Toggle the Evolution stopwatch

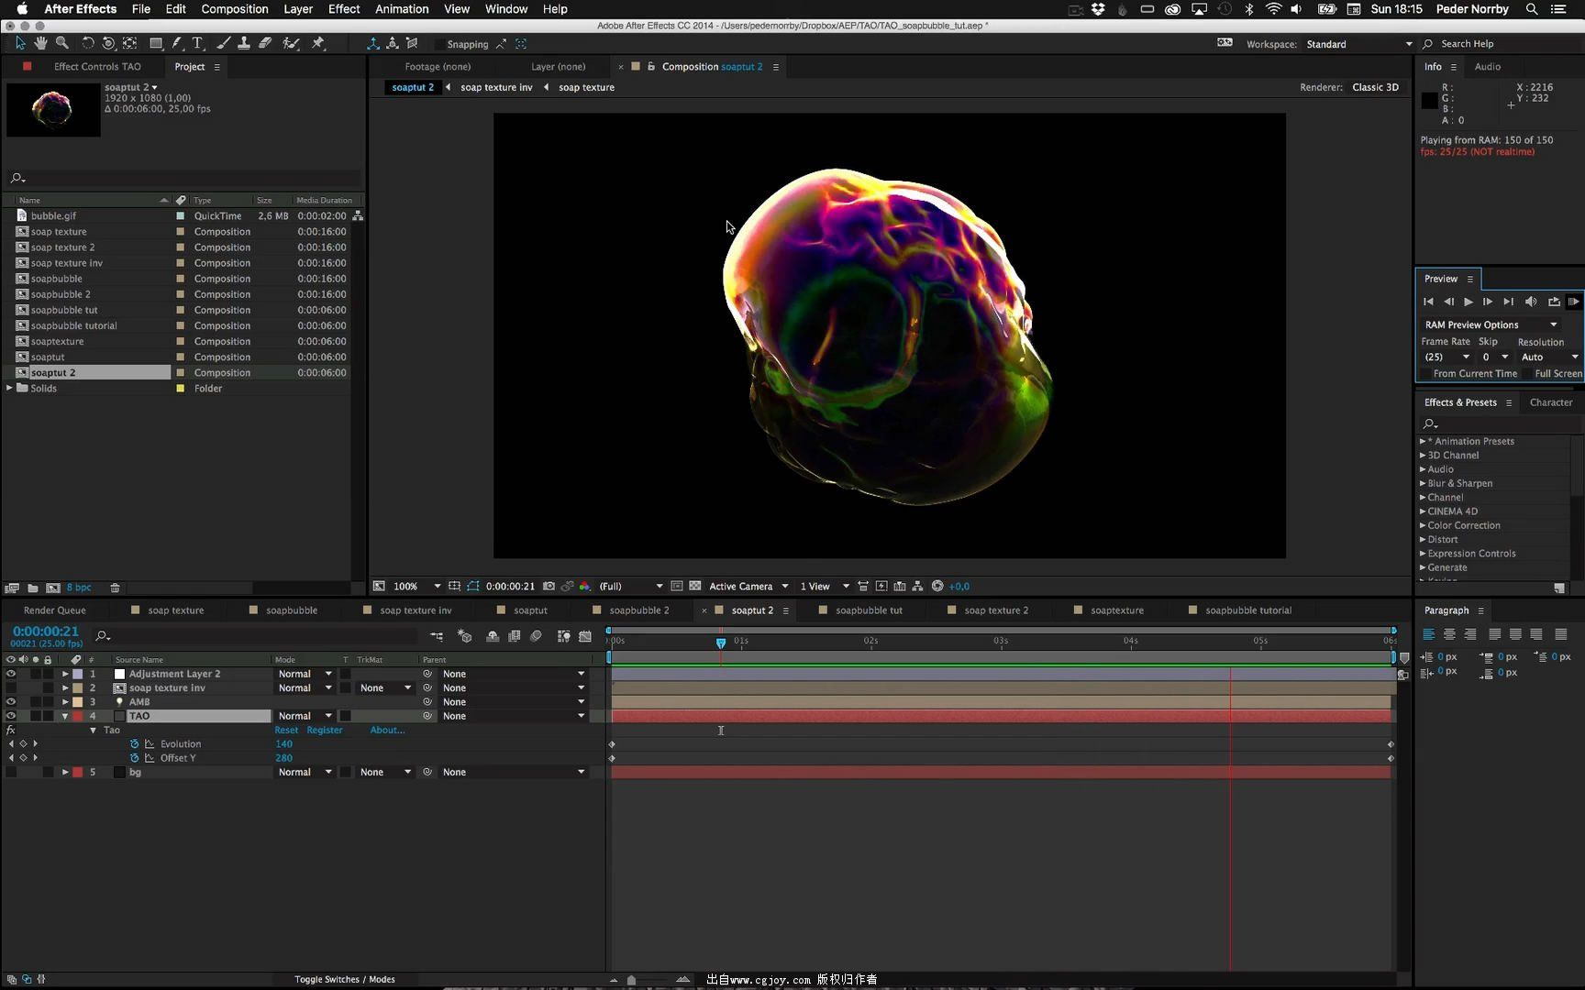click(x=135, y=743)
